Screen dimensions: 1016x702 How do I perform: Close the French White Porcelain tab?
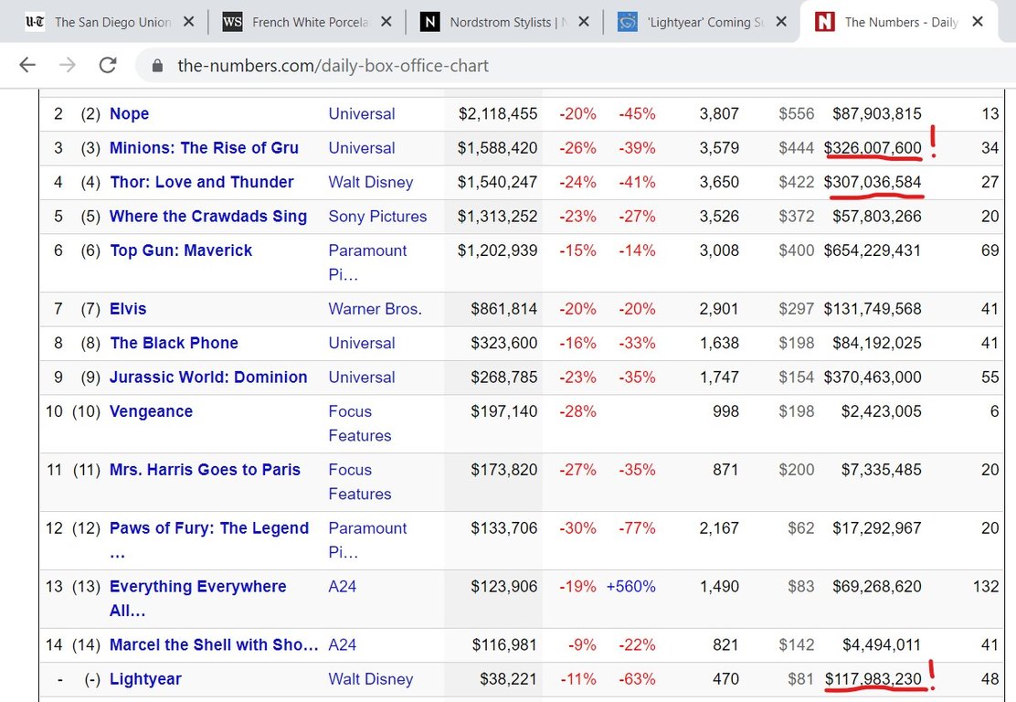click(386, 22)
